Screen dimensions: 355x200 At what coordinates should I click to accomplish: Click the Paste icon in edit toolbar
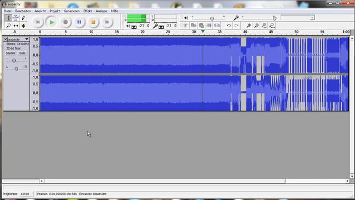pos(201,26)
